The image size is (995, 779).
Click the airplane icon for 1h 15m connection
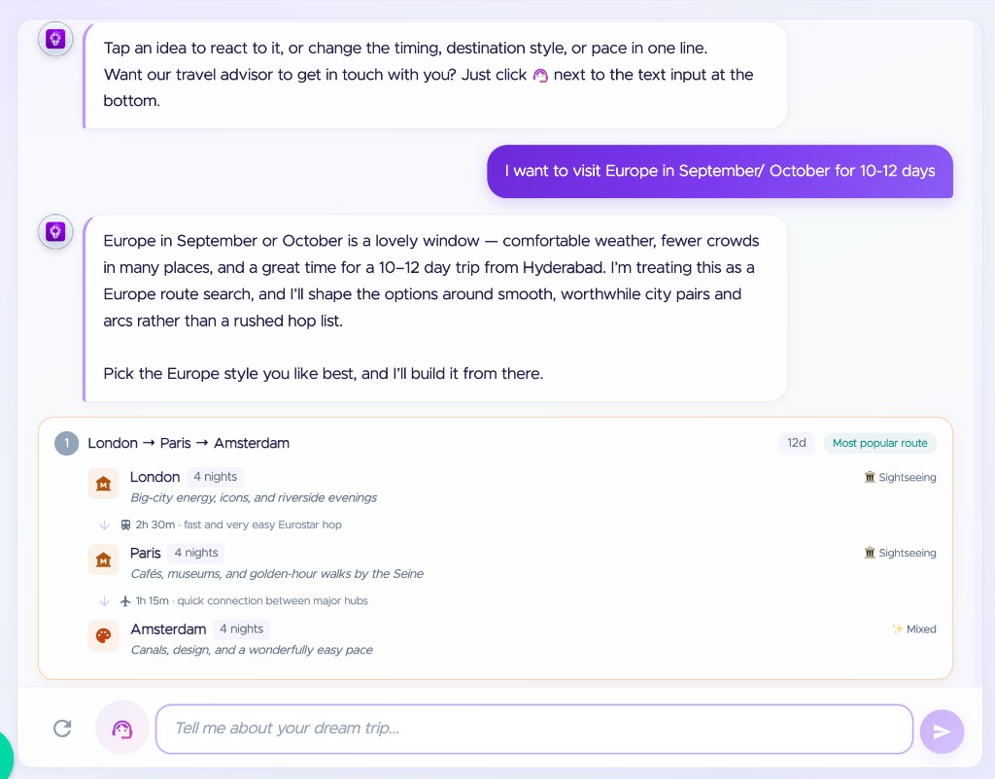click(x=125, y=600)
